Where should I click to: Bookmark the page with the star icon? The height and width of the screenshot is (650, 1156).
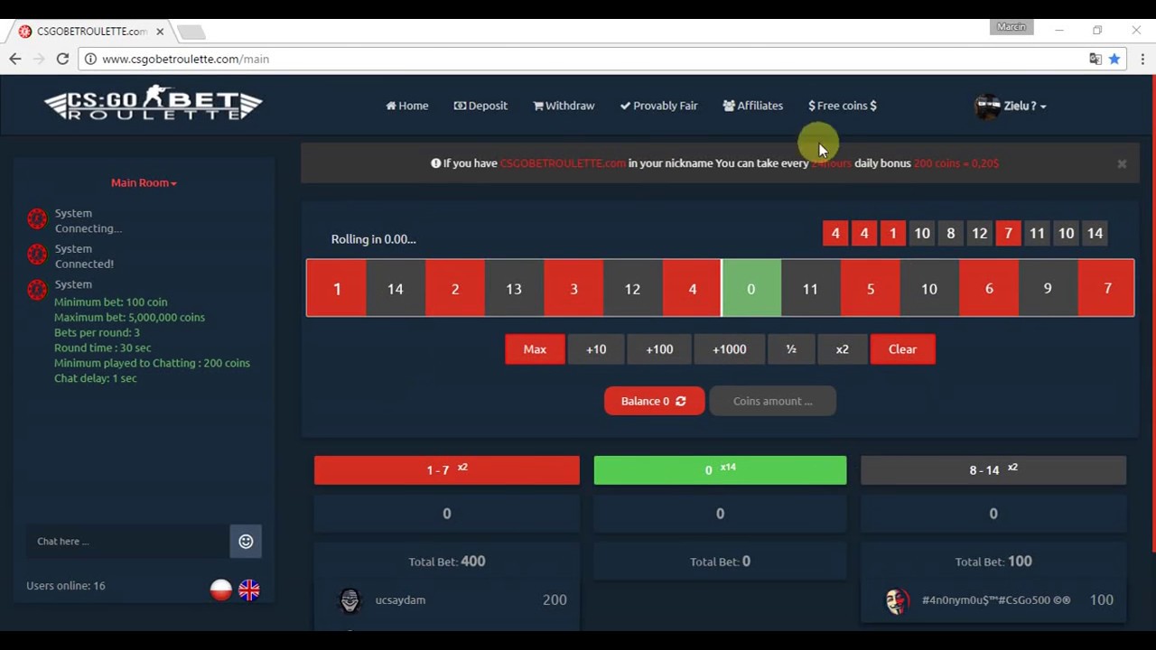pos(1114,59)
